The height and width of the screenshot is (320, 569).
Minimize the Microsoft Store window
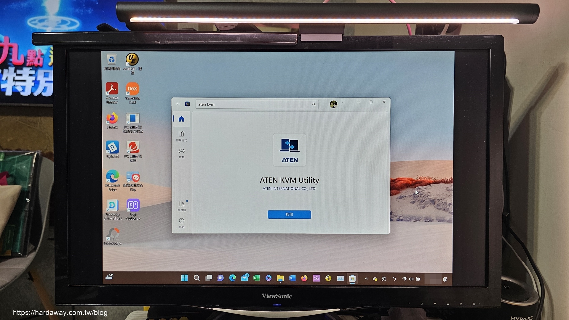click(358, 102)
